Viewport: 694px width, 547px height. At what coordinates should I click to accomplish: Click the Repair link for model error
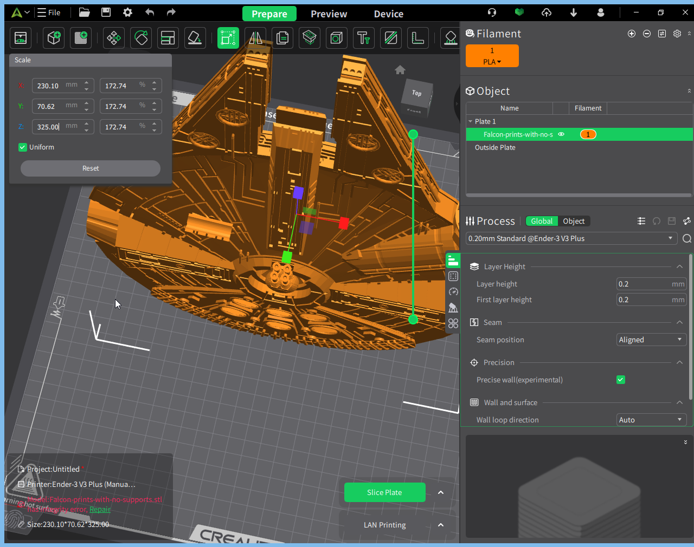pos(100,509)
